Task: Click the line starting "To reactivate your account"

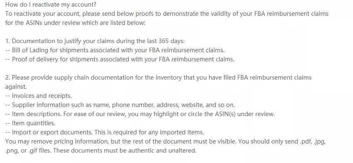Action: (x=167, y=14)
